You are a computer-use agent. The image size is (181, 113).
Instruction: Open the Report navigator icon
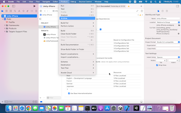pos(36,11)
